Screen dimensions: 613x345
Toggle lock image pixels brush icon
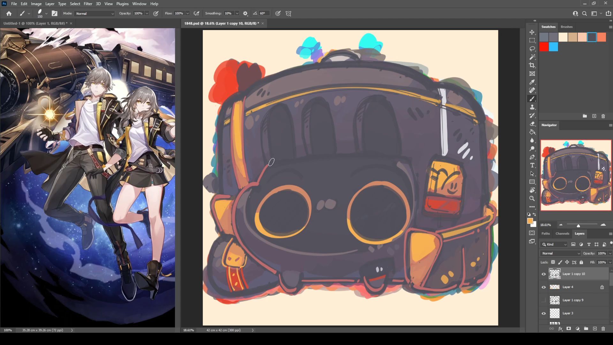click(560, 262)
